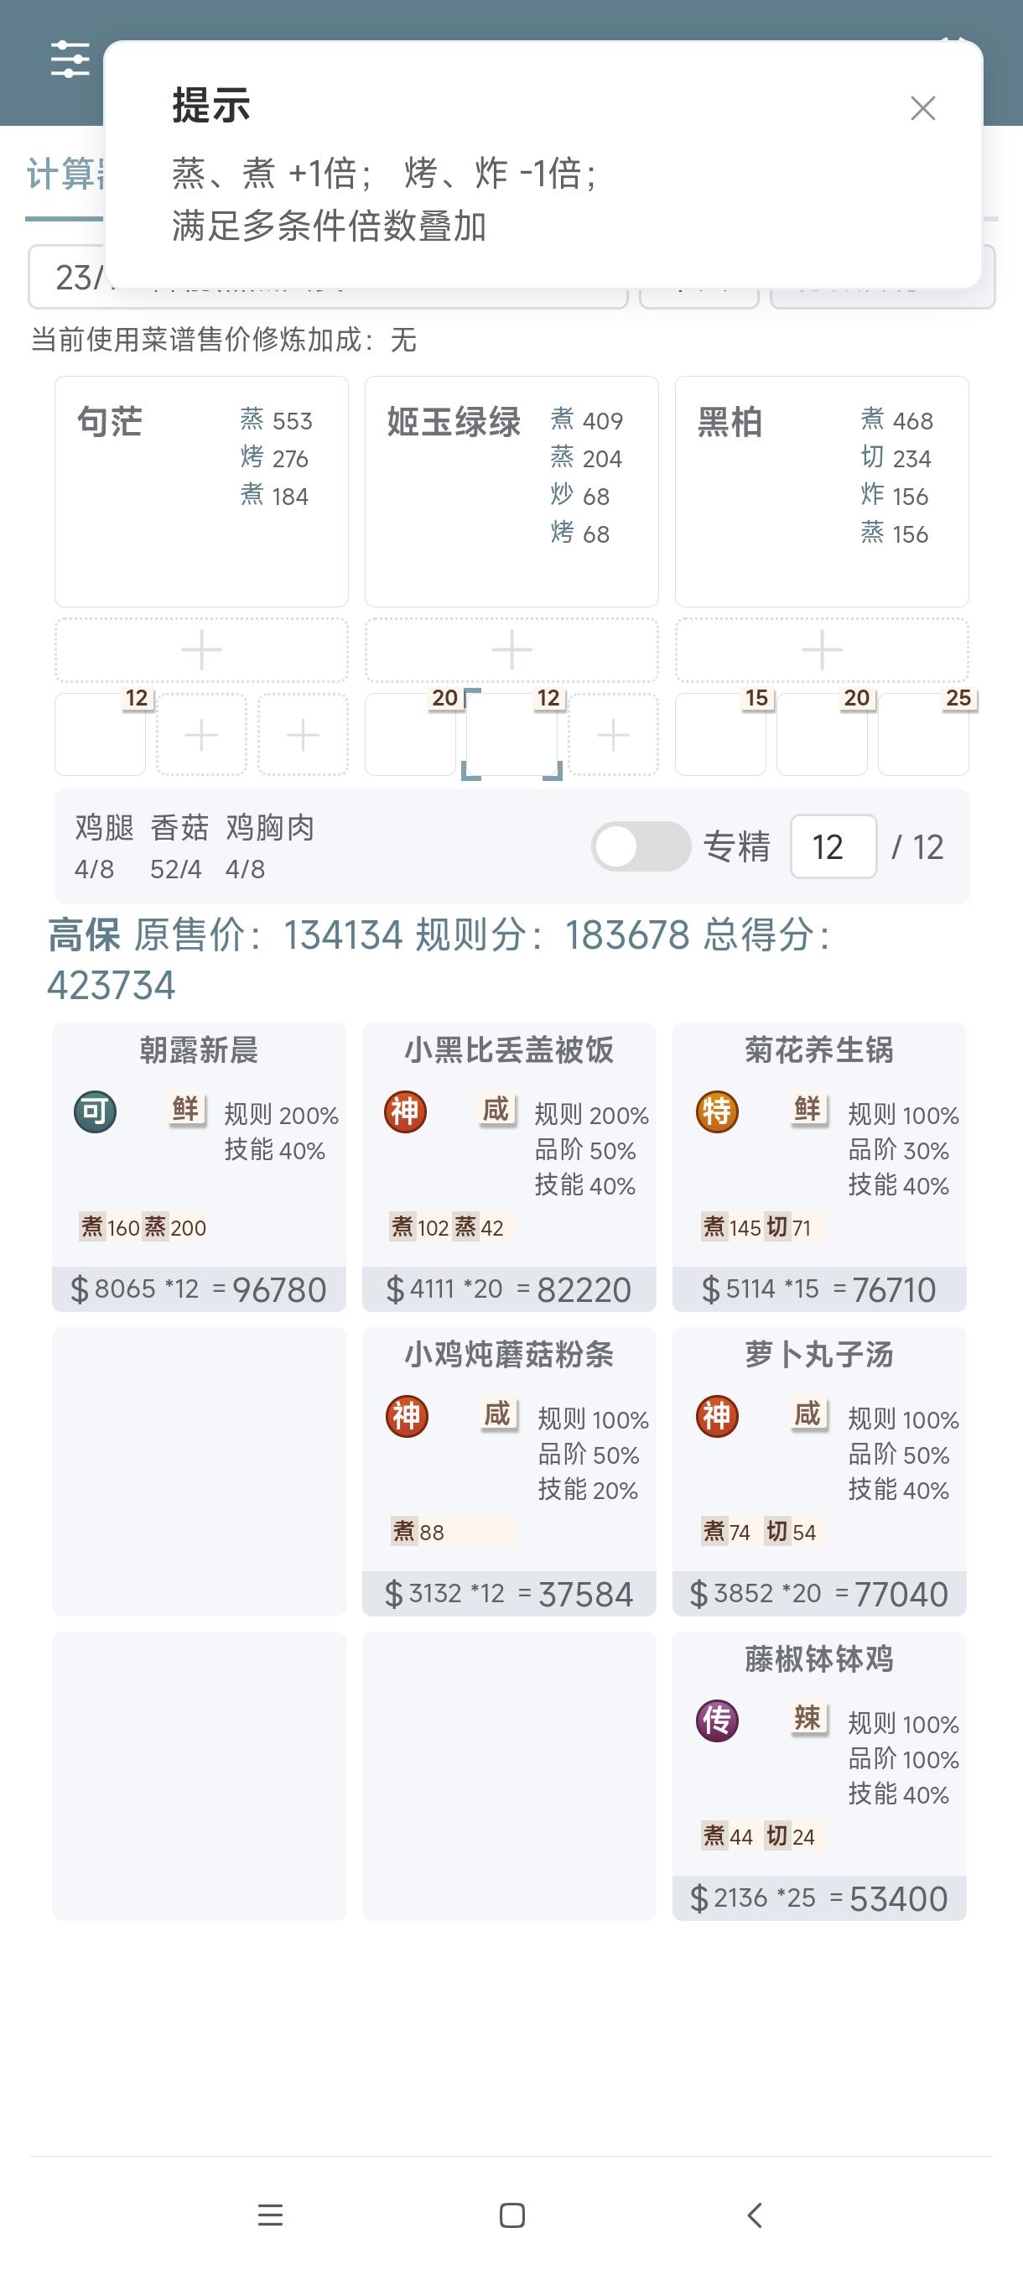Tap the selected recipe slot labeled 12
The image size is (1023, 2275).
tap(512, 735)
